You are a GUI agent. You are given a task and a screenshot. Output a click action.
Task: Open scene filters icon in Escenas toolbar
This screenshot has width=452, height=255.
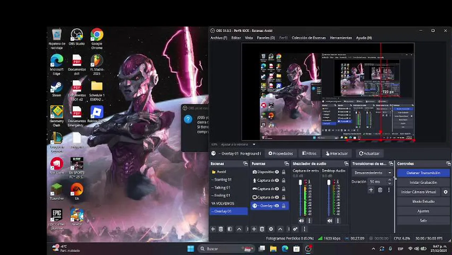tap(230, 229)
